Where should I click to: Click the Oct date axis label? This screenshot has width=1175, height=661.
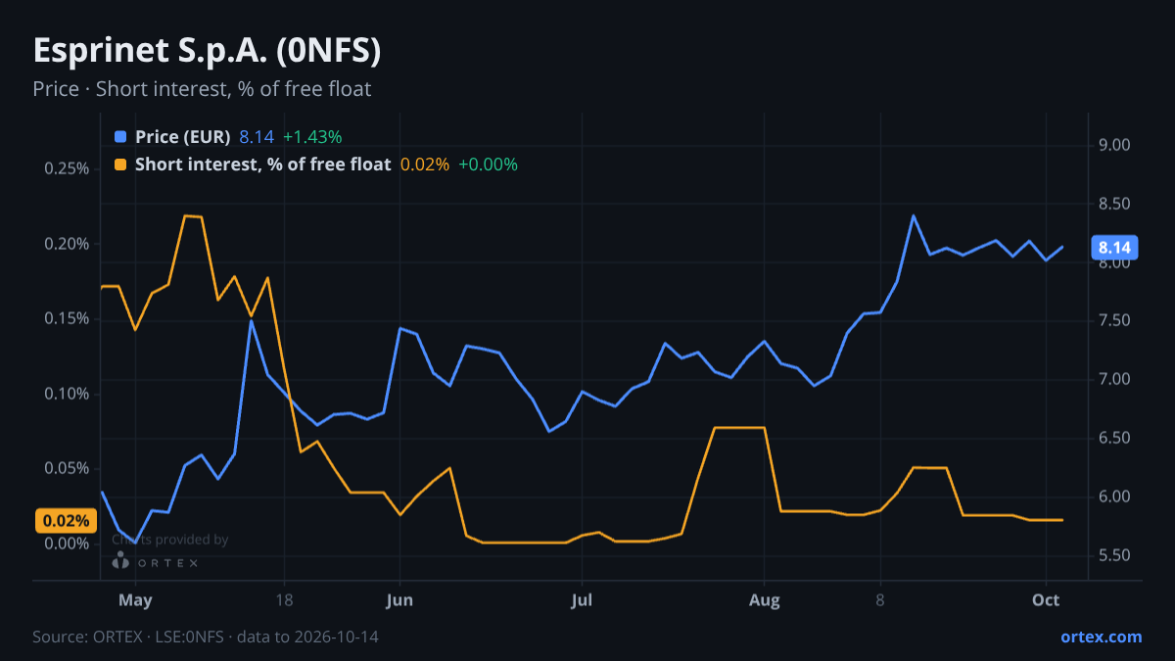click(x=1047, y=600)
